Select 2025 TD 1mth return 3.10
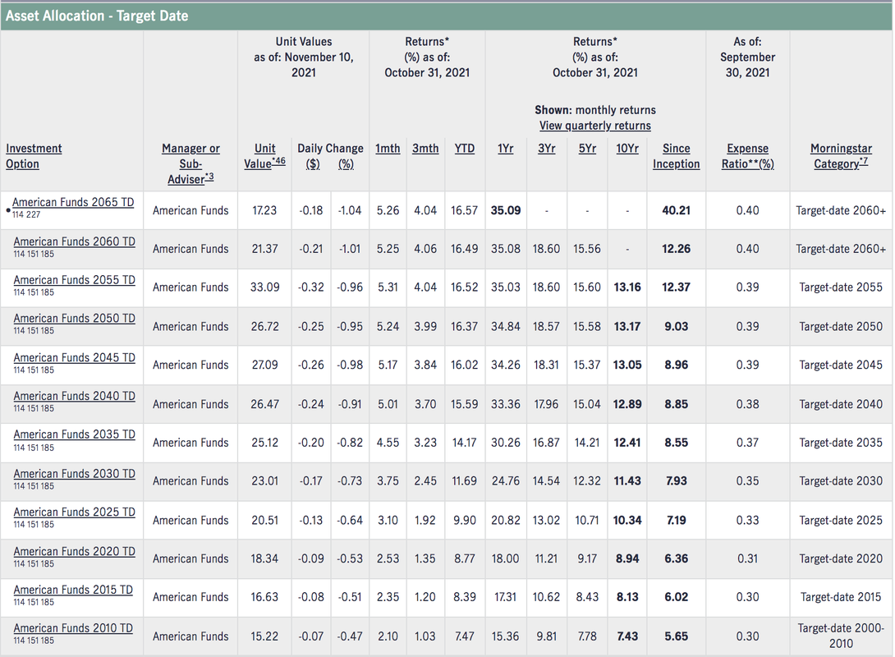895x657 pixels. click(388, 520)
